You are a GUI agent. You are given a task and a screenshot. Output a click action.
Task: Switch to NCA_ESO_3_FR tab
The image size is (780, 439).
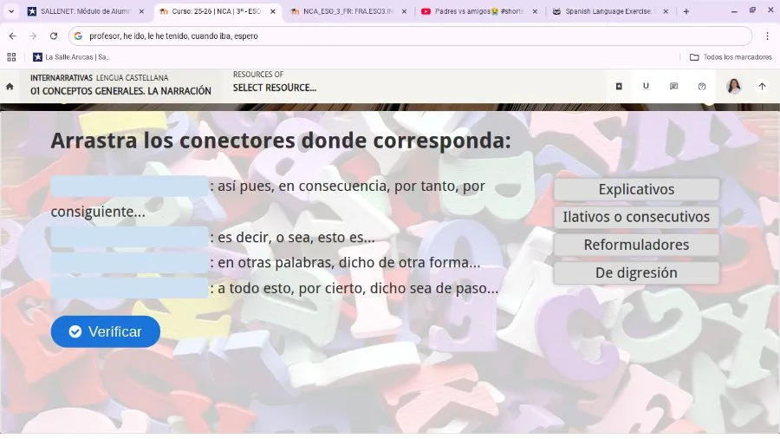pyautogui.click(x=348, y=11)
